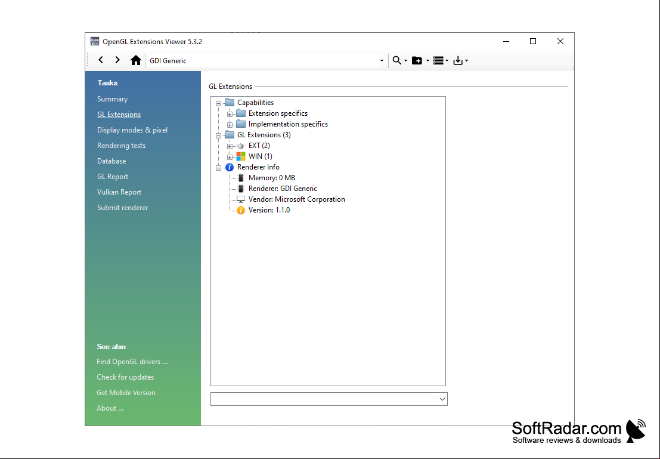Select the EXT (2) label
Image resolution: width=660 pixels, height=459 pixels.
[259, 146]
